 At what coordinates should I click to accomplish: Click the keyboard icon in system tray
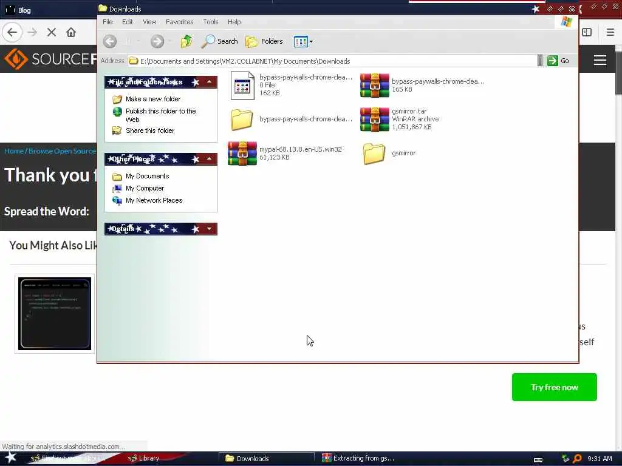[538, 459]
